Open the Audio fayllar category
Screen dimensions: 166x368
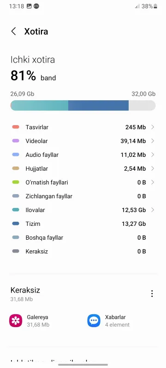[x=83, y=155]
